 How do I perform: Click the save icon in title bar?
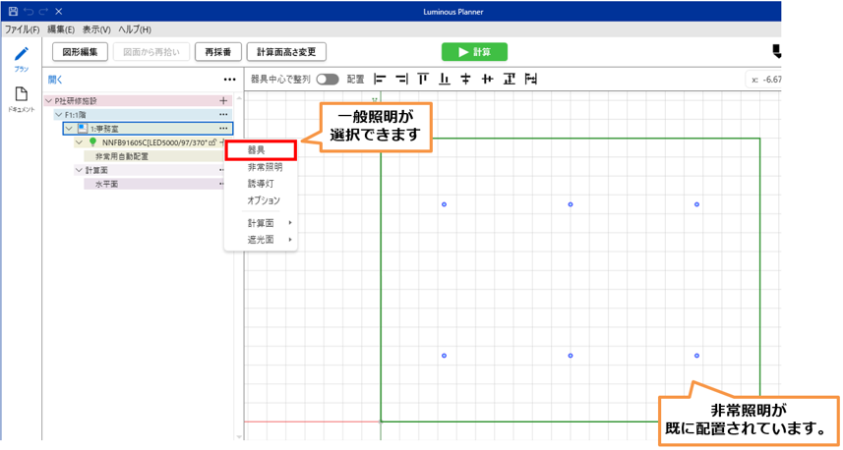click(x=12, y=10)
